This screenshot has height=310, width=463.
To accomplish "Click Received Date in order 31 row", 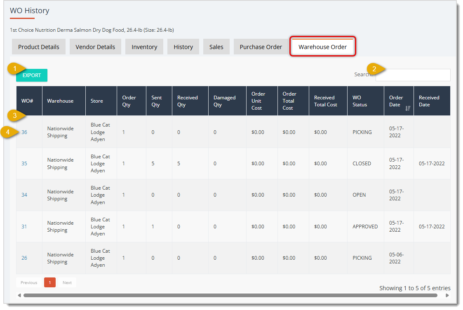I will point(431,226).
